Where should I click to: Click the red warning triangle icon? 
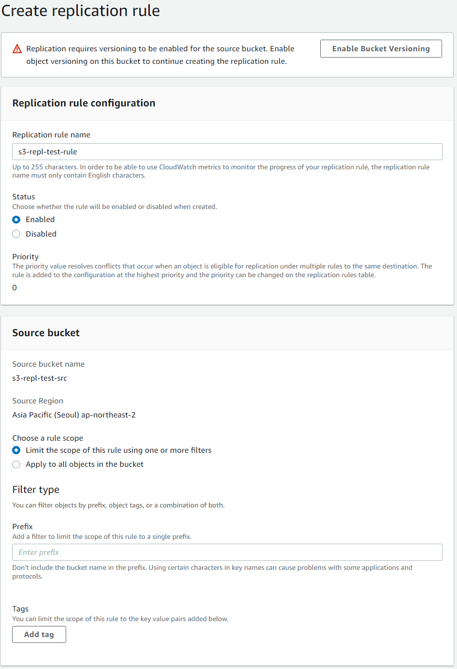point(17,49)
